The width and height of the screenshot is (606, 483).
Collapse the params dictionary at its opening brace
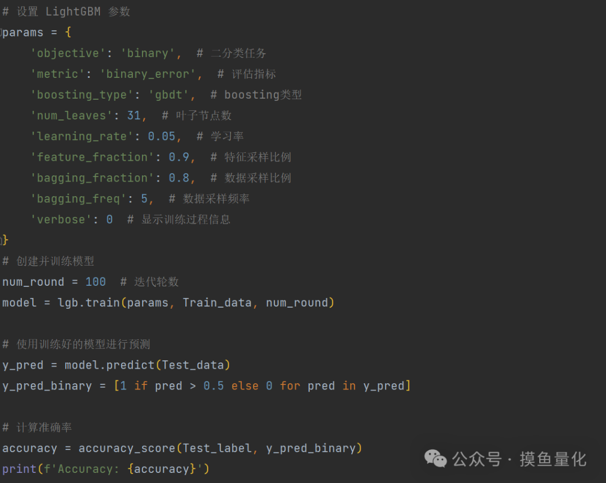[x=68, y=32]
